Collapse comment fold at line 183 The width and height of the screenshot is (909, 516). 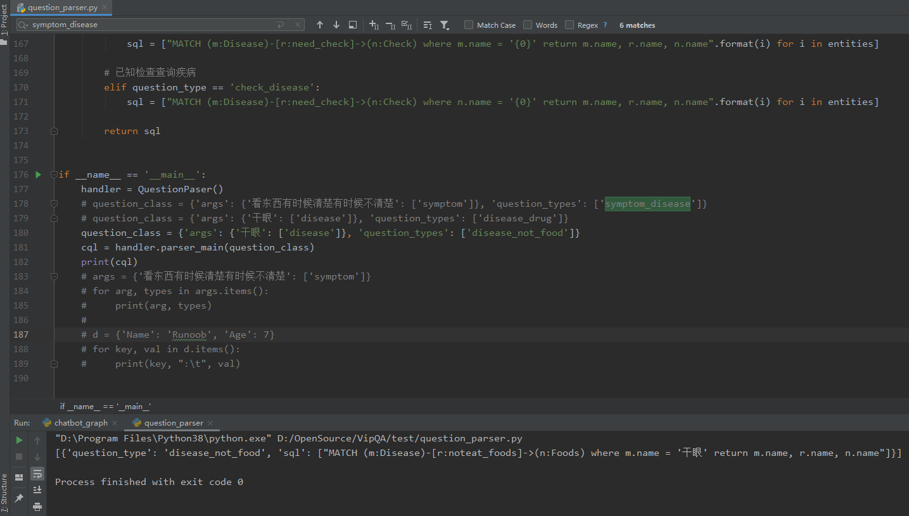click(54, 276)
